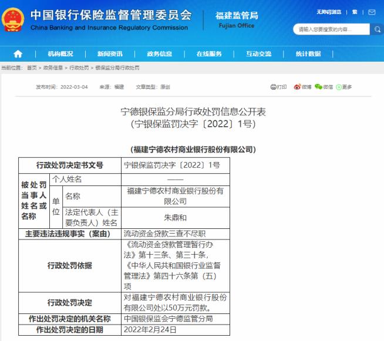Click cell 被处罚当事人姓名或名称

pyautogui.click(x=34, y=201)
